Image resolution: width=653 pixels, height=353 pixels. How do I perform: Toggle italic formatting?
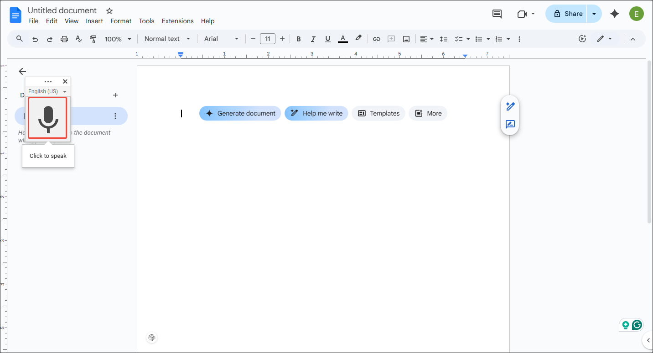[313, 39]
